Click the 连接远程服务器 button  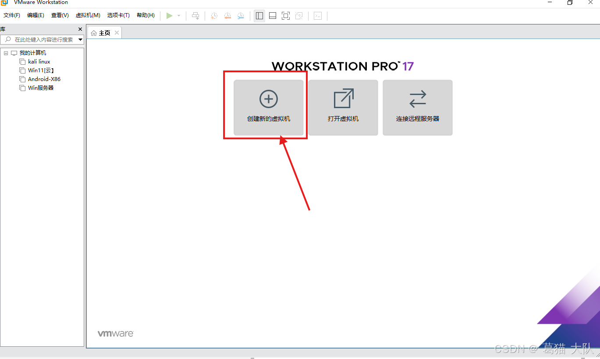(418, 108)
